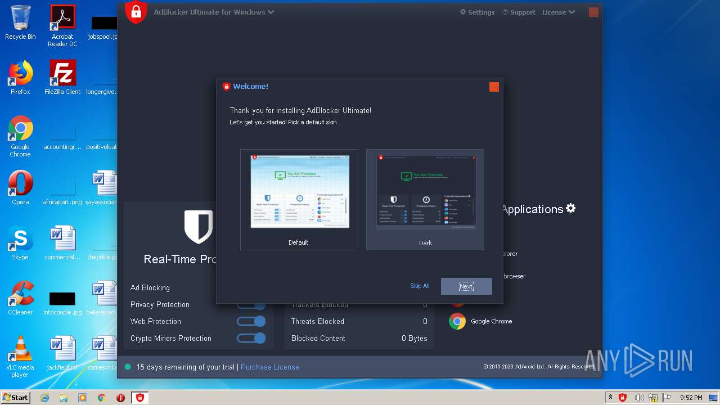Click the green trial status dot
Image resolution: width=720 pixels, height=405 pixels.
coord(128,367)
